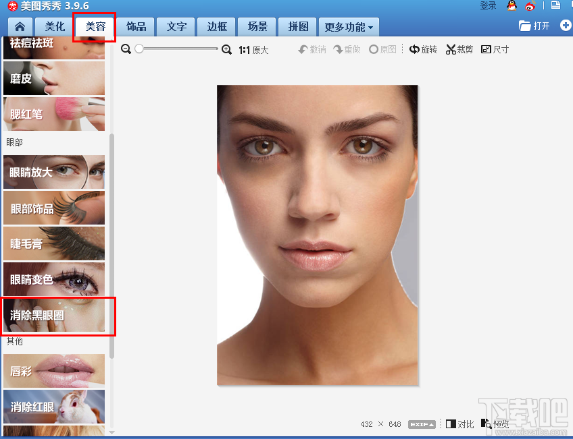The width and height of the screenshot is (573, 439).
Task: Select the 眼部饰品 eye accessories tool
Action: click(x=54, y=208)
